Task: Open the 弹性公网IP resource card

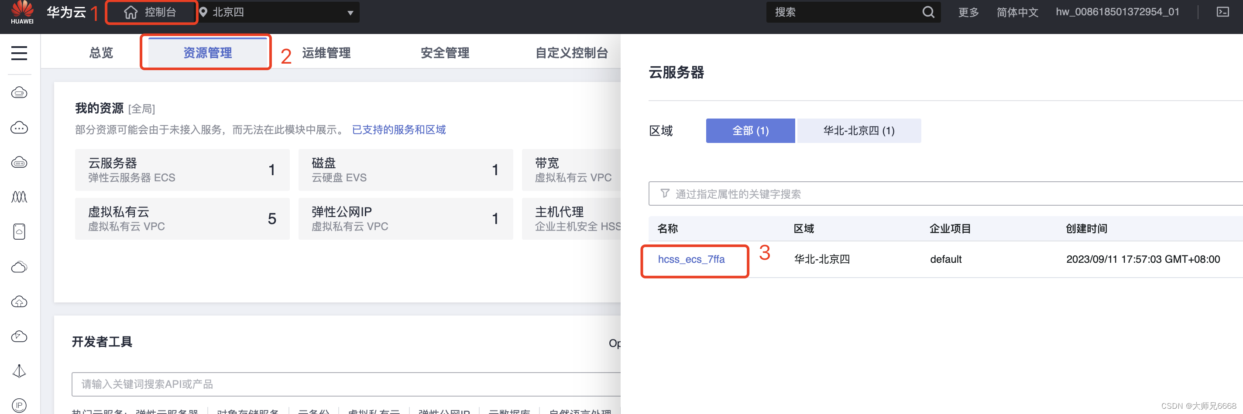Action: (405, 218)
